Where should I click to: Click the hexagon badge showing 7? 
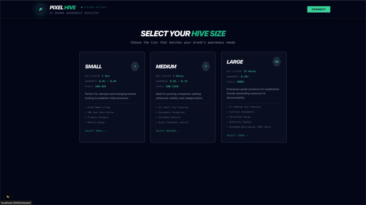pos(205,66)
